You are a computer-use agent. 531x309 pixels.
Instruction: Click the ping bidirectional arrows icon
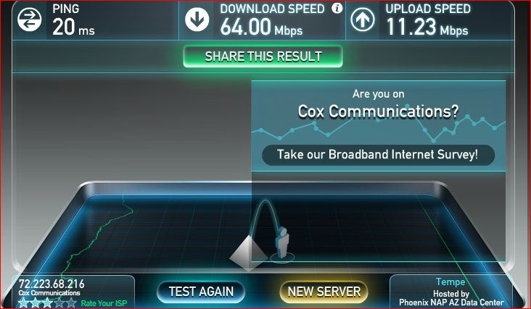pyautogui.click(x=30, y=20)
